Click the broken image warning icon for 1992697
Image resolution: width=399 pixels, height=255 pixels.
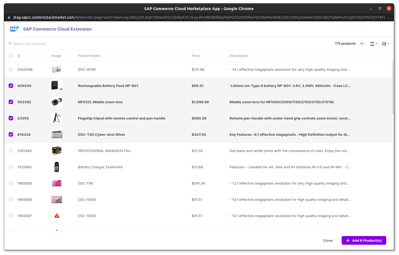click(x=57, y=216)
